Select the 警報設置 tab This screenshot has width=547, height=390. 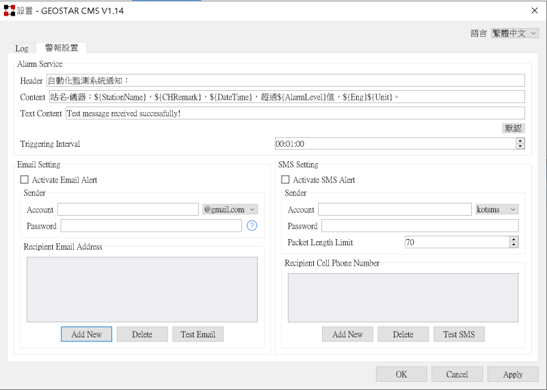point(62,48)
